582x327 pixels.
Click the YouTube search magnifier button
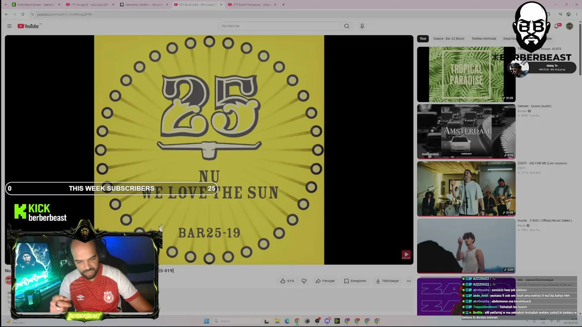346,26
